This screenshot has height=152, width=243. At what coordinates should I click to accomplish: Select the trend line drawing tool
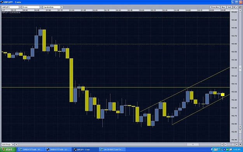[x=237, y=7]
